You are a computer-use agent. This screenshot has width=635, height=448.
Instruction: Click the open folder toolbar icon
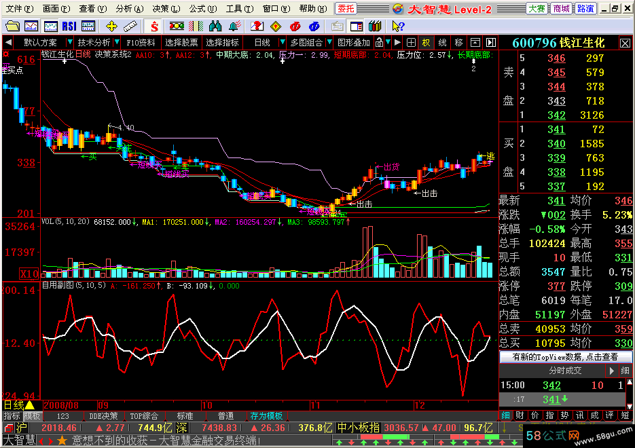[x=12, y=26]
